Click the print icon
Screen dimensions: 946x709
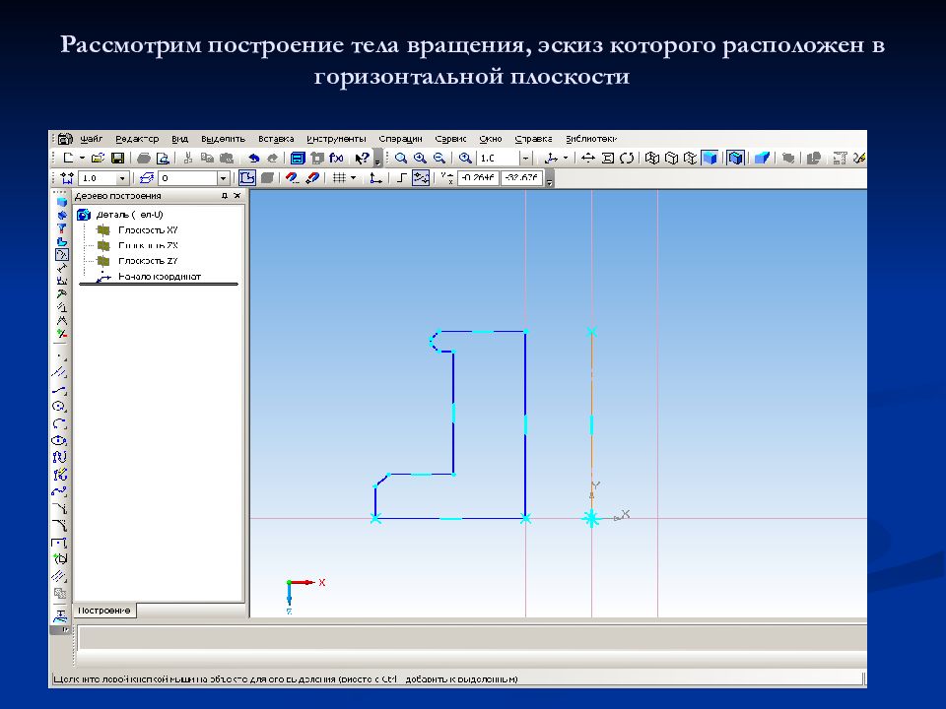point(144,158)
